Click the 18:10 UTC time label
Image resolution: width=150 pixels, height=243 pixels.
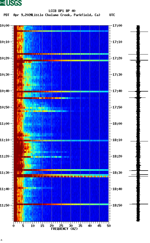117,140
